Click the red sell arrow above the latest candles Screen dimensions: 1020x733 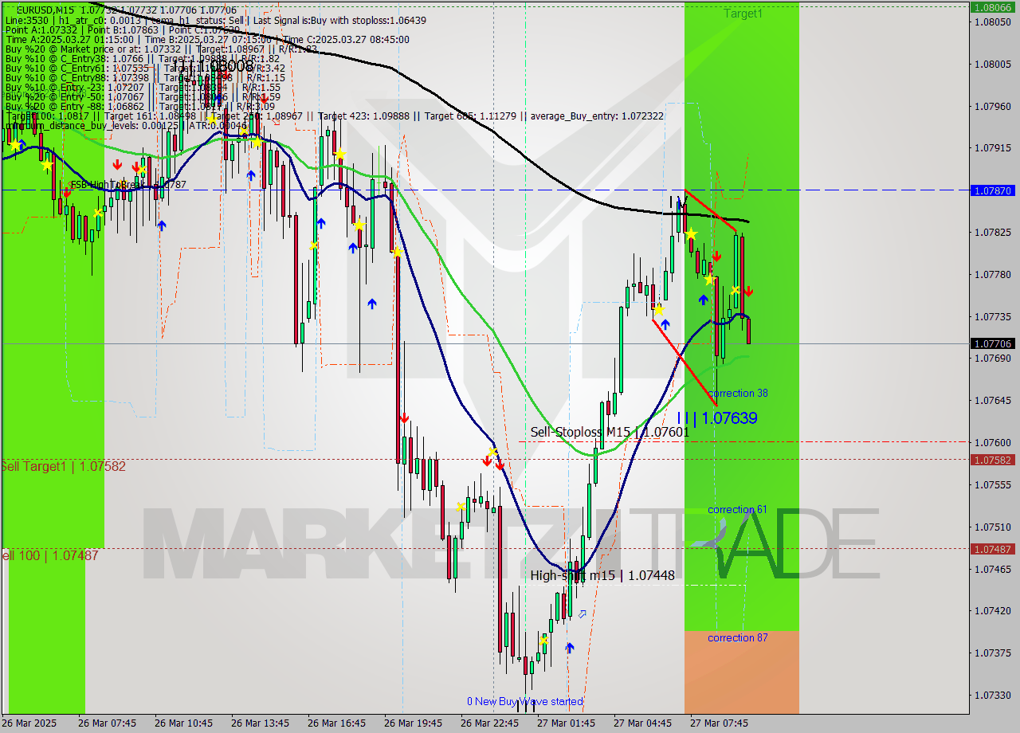pos(747,292)
